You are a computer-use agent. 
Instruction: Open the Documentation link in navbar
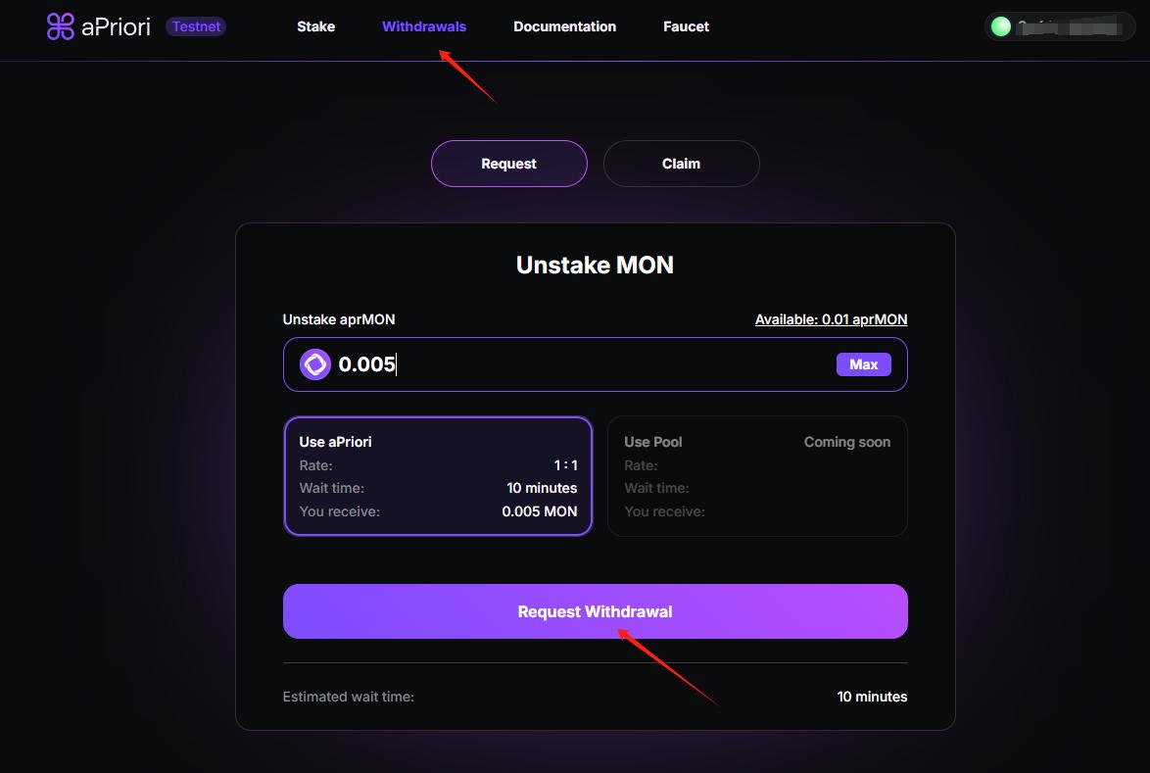coord(564,26)
